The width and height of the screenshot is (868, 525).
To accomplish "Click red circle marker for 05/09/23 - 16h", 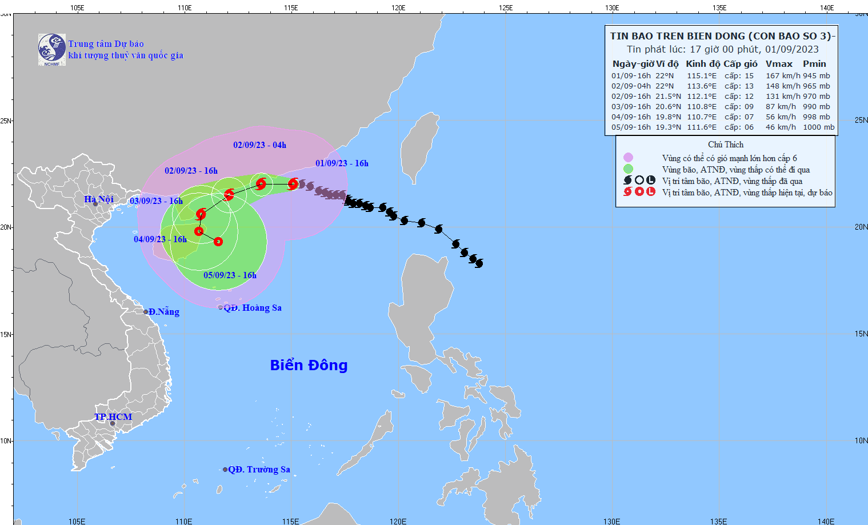I will pyautogui.click(x=218, y=242).
